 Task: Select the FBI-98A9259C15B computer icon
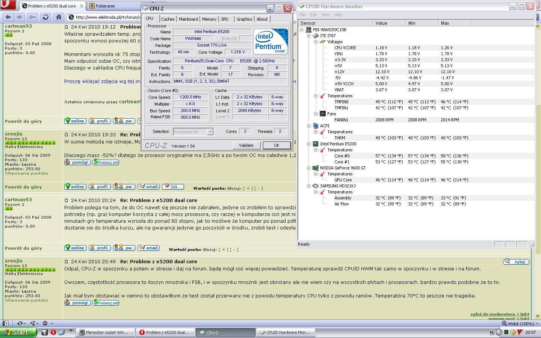click(308, 30)
